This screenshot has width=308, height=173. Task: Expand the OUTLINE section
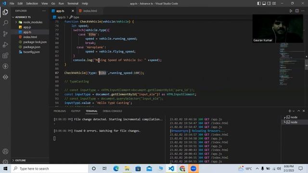tap(30, 161)
